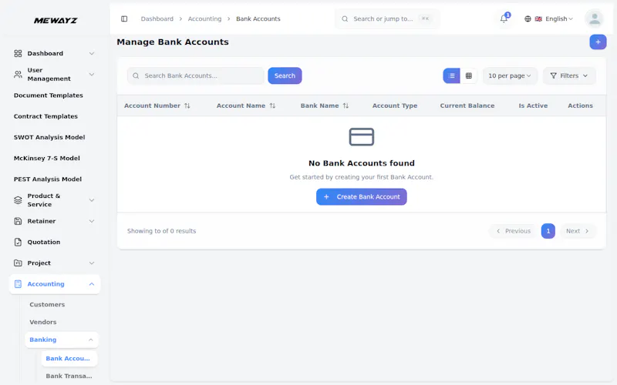The height and width of the screenshot is (385, 617).
Task: Click the Actions column header
Action: (580, 105)
